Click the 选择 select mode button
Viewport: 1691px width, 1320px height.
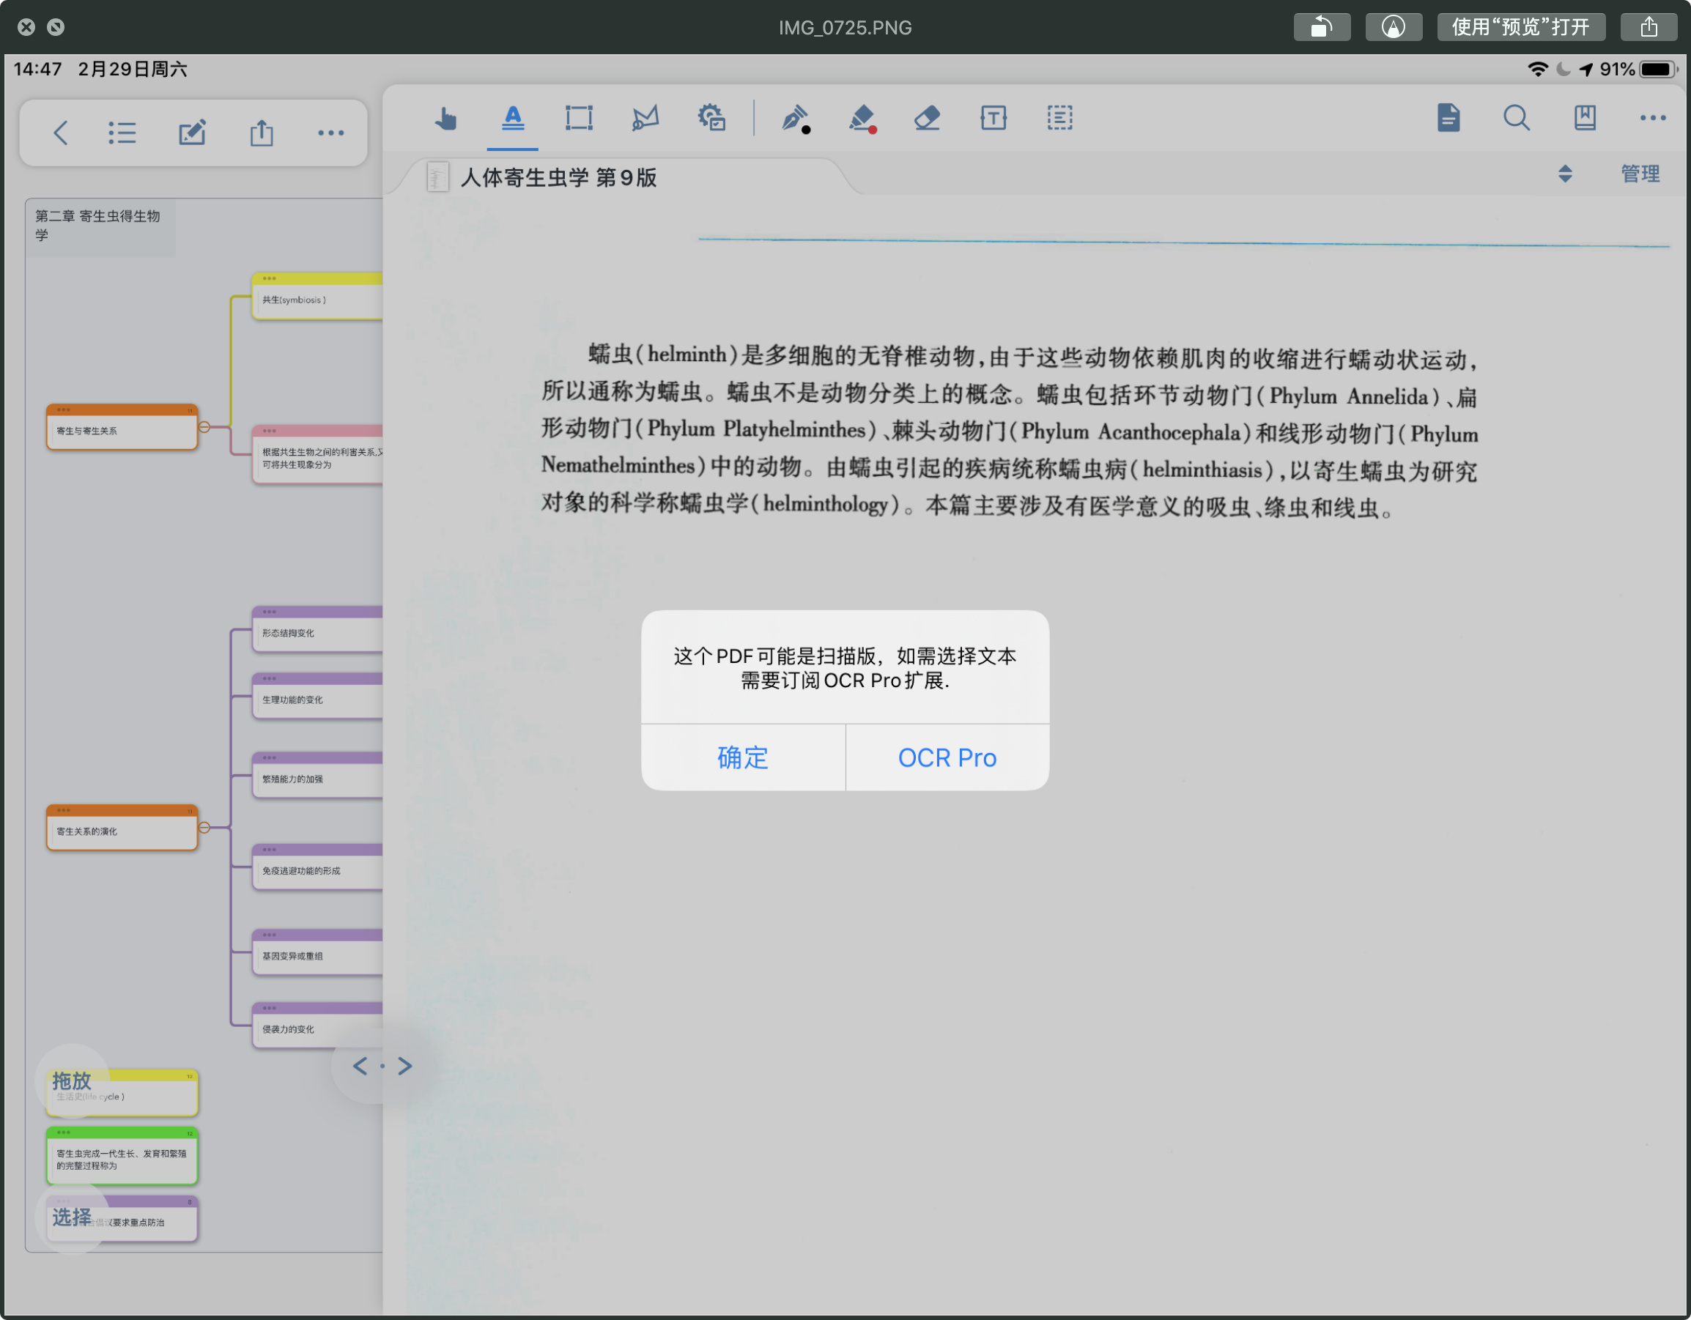point(72,1217)
